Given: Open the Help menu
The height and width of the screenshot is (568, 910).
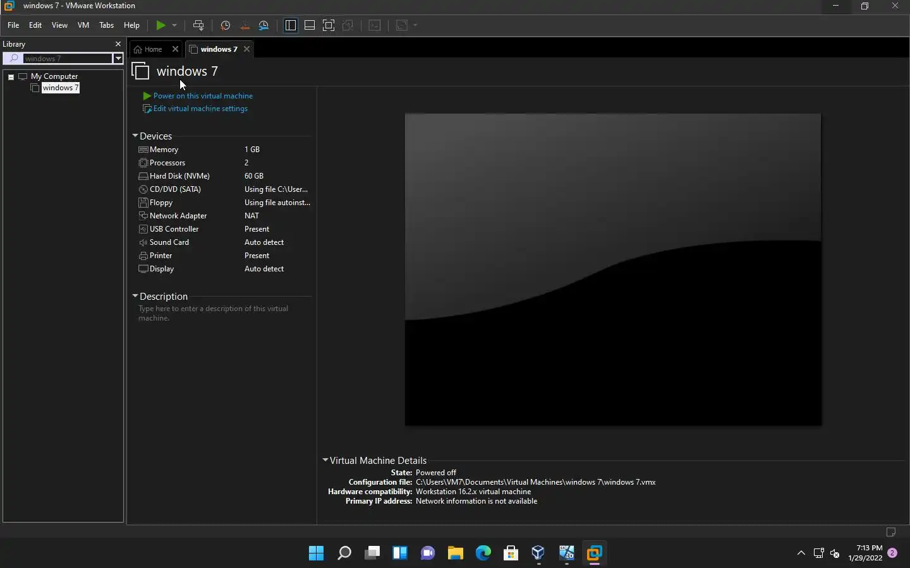Looking at the screenshot, I should [131, 25].
